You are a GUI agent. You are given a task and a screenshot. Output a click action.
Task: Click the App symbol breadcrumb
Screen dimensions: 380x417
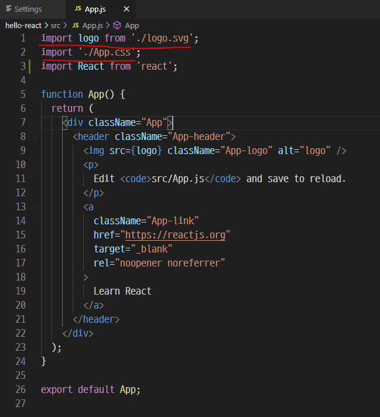coord(132,26)
